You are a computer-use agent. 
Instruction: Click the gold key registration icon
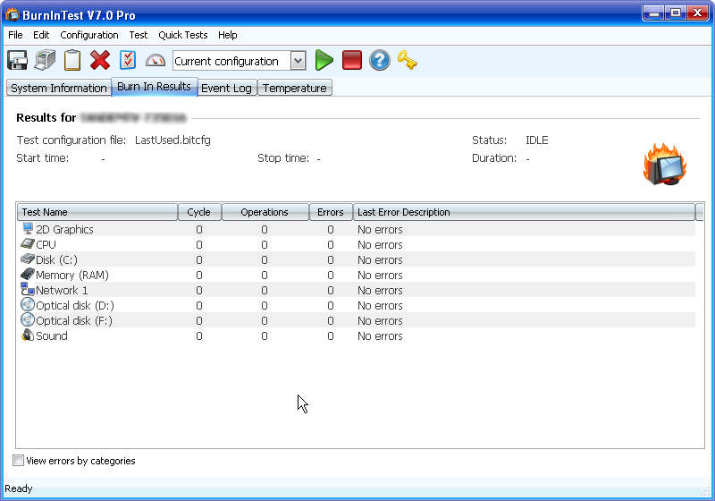(x=408, y=60)
